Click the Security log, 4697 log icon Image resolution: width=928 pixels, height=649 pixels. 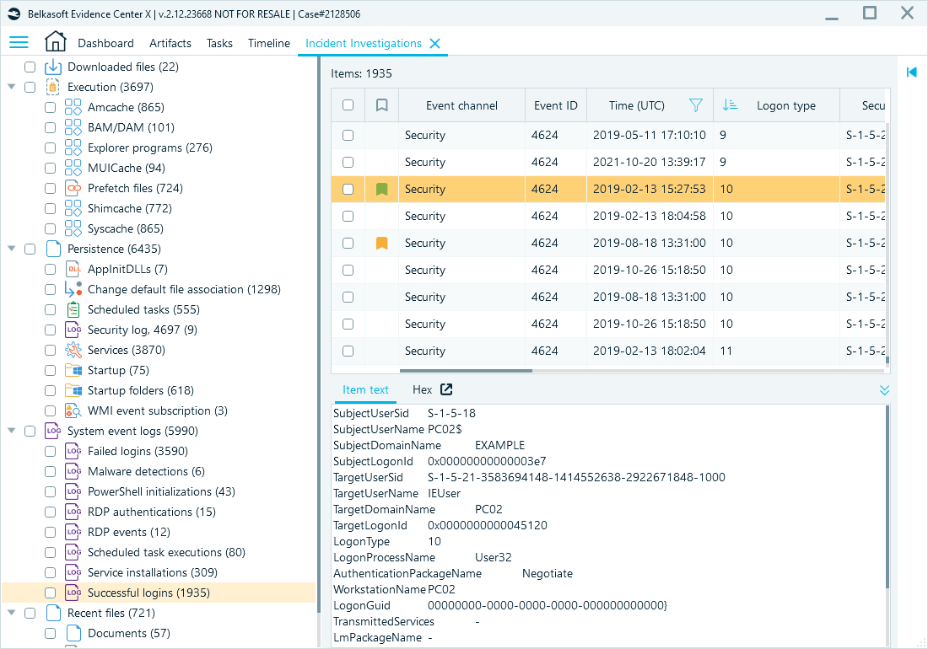[x=73, y=330]
